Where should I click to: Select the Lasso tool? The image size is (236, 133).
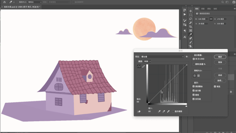click(x=191, y=19)
